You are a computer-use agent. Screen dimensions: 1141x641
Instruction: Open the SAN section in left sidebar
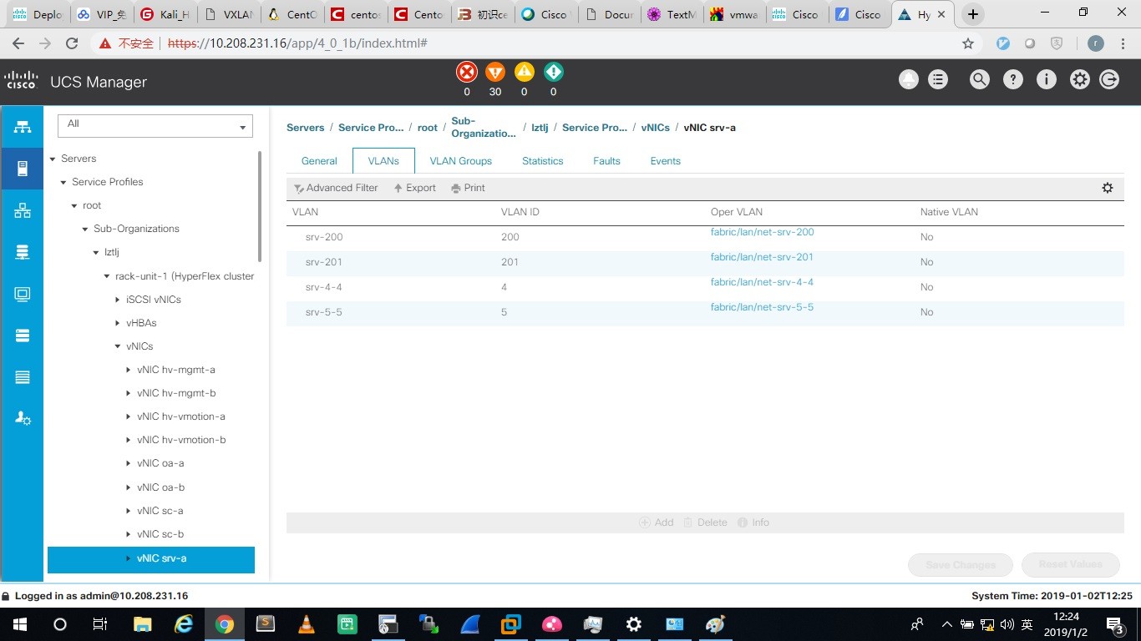pos(23,252)
